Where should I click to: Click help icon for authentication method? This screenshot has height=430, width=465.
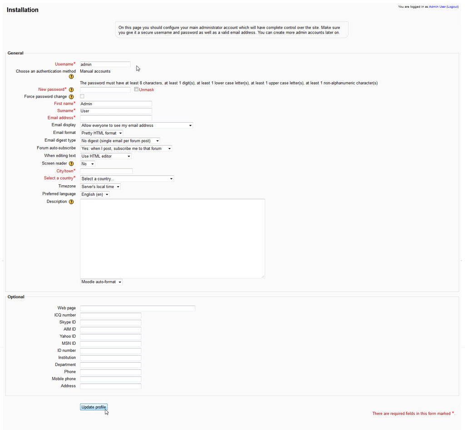71,77
